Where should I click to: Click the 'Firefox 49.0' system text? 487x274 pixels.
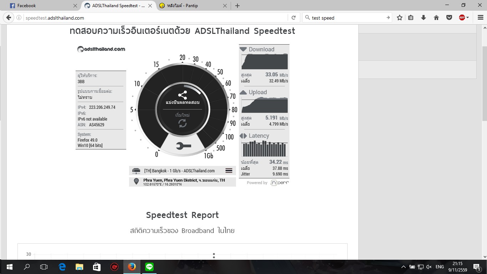click(x=87, y=140)
